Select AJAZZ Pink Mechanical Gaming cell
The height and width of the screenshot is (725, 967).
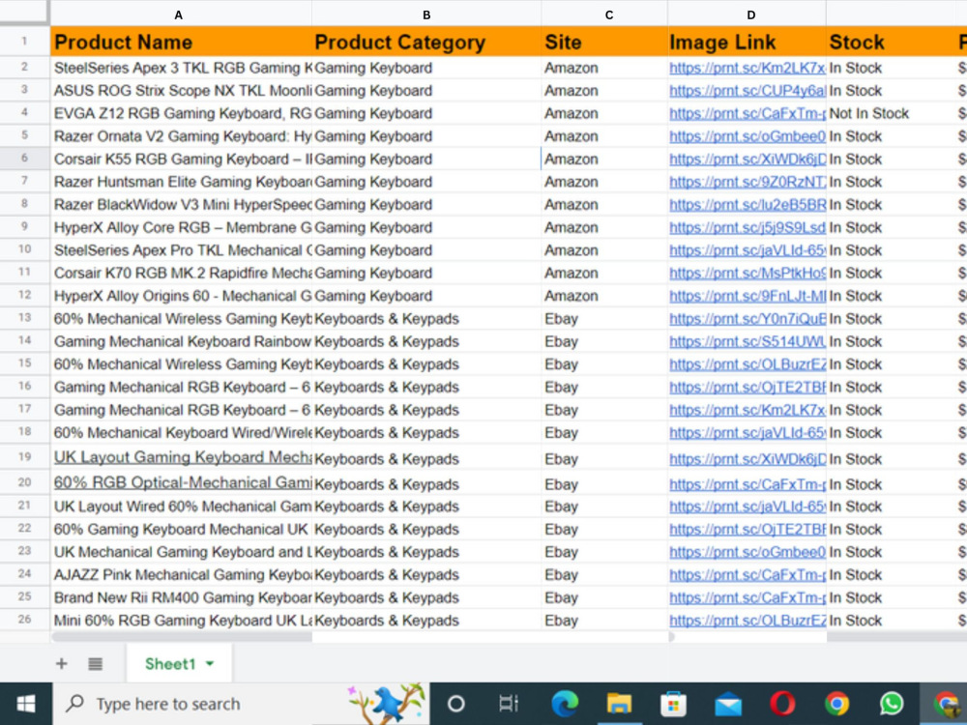point(182,574)
